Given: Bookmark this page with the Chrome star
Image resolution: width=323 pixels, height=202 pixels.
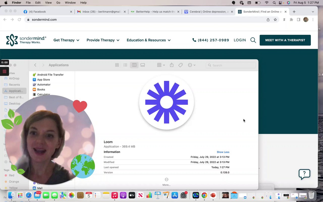Looking at the screenshot, I should coord(275,20).
